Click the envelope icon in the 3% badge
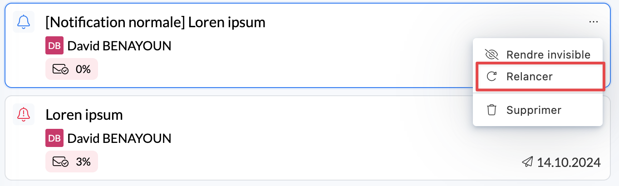Viewport: 619px width, 186px height. (61, 162)
